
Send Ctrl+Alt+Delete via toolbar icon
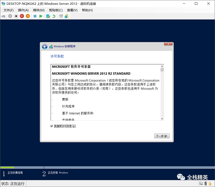pyautogui.click(x=3, y=16)
